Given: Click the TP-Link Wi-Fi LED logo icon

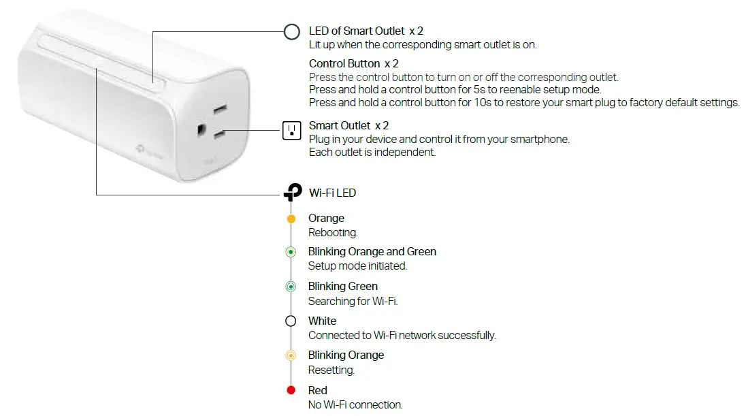Looking at the screenshot, I should [x=292, y=193].
